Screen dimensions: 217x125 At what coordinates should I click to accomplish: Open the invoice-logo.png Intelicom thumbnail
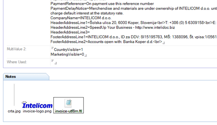(37, 105)
